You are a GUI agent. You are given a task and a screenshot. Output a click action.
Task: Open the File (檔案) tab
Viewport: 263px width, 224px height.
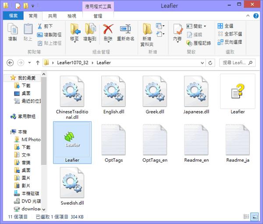click(x=13, y=16)
